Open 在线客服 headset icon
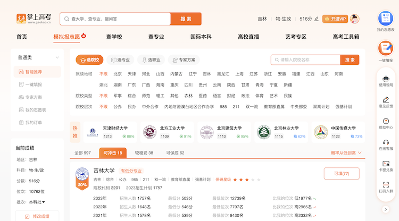399x221 pixels. tap(386, 142)
